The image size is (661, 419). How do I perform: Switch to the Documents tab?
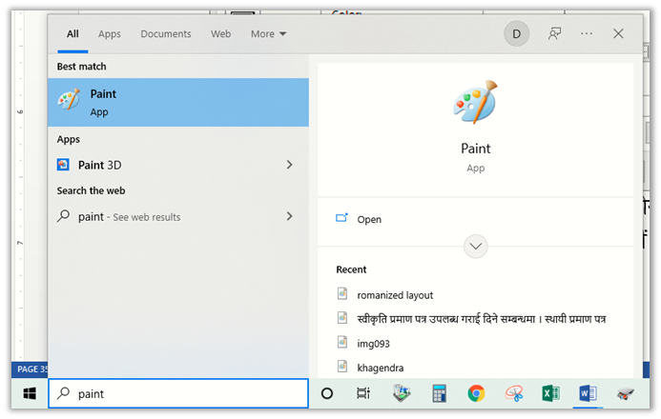click(x=166, y=33)
